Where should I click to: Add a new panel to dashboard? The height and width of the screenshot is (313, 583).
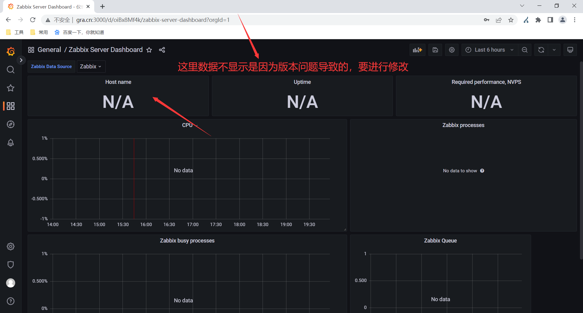coord(418,50)
